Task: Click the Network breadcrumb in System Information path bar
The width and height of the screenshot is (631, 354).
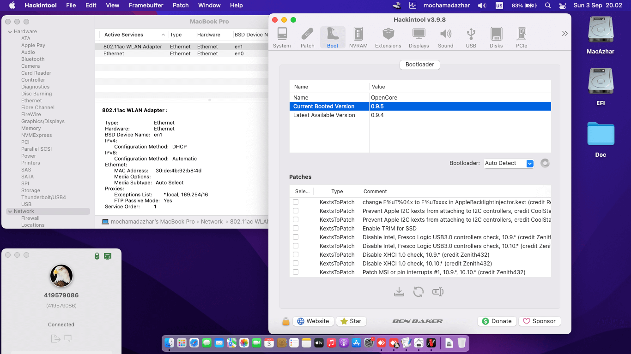Action: coord(212,222)
